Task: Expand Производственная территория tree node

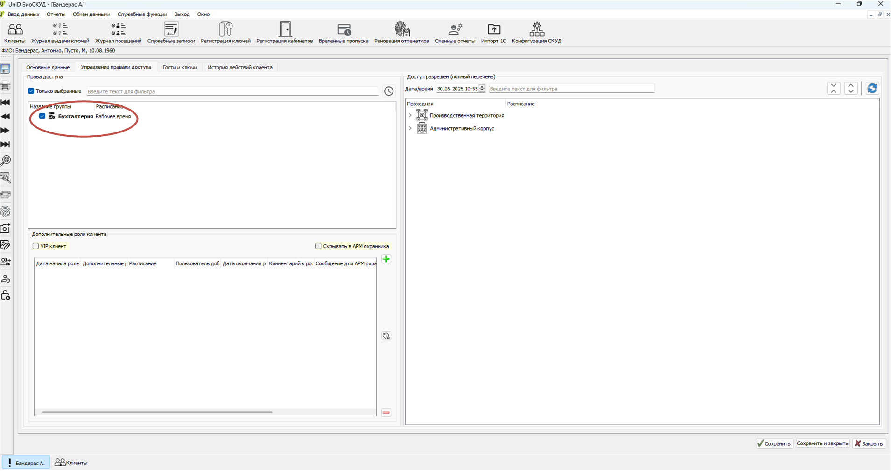Action: [410, 115]
